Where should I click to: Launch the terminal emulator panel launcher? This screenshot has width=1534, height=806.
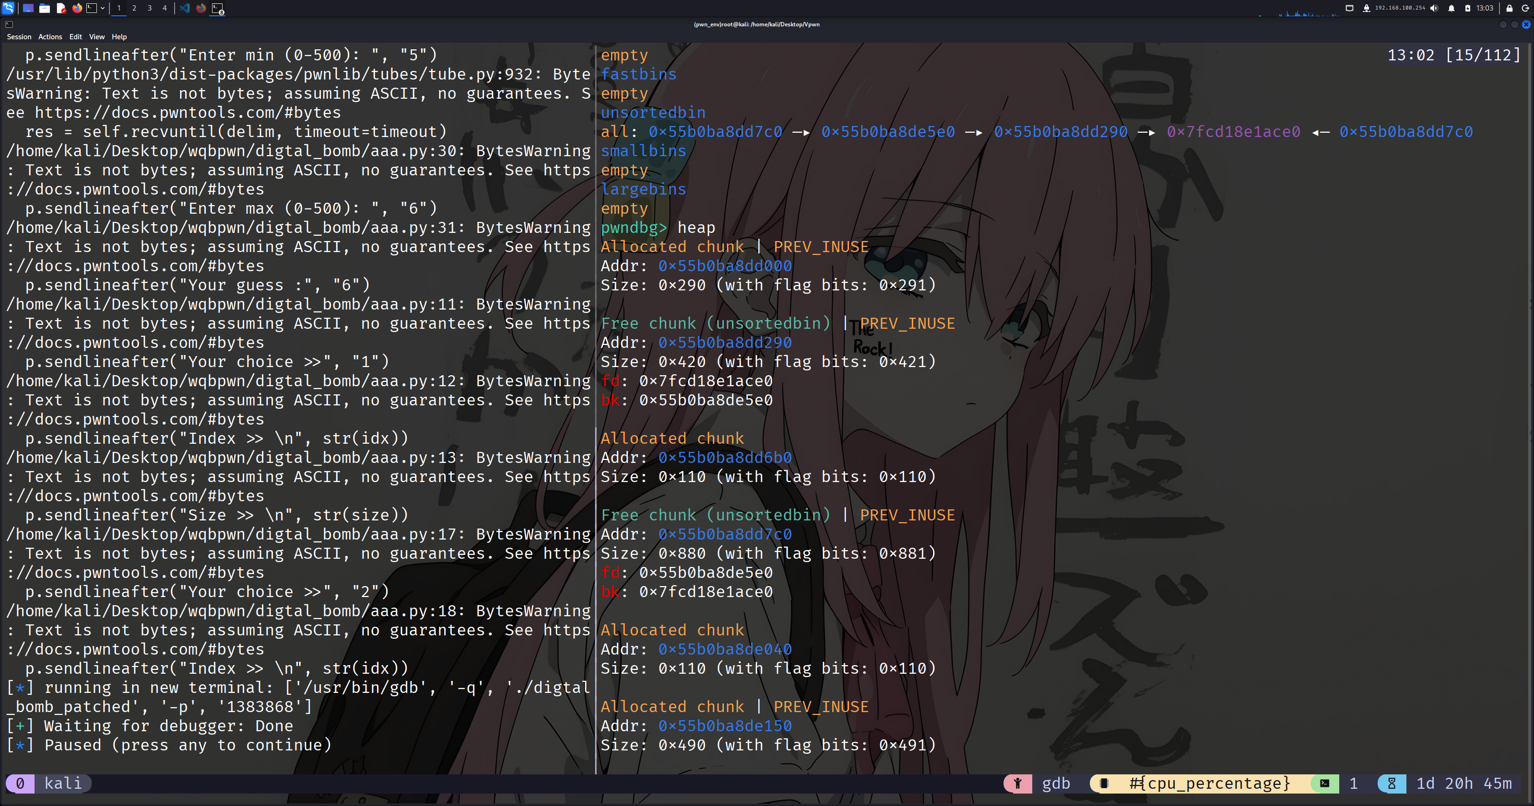92,8
